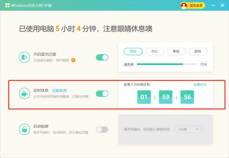Viewport: 229px width, 158px height.
Task: Click the coffee cup 定时休息 icon
Action: pos(24,93)
